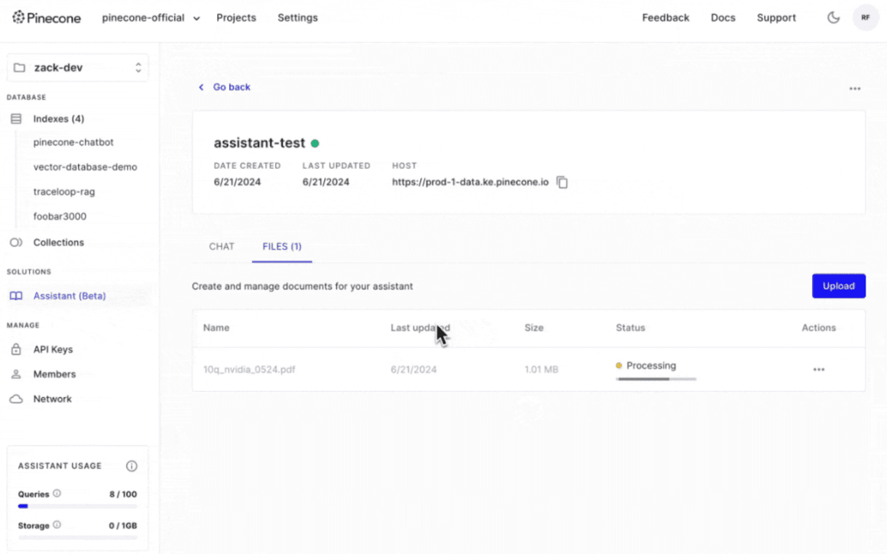Expand the pinecone-official organization dropdown
The height and width of the screenshot is (554, 887).
[x=151, y=18]
